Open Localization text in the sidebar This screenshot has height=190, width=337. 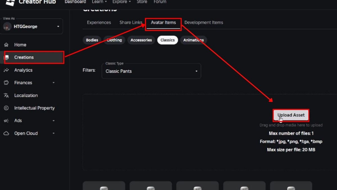pos(26,95)
